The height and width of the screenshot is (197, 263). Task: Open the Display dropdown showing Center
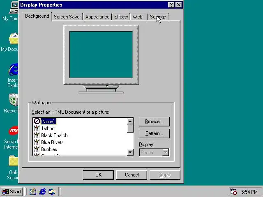pyautogui.click(x=154, y=152)
